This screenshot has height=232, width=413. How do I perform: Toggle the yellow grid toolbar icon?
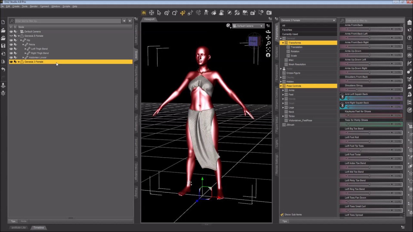(x=144, y=13)
